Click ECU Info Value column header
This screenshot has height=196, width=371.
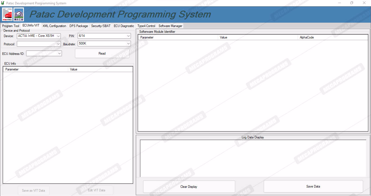tap(100, 69)
